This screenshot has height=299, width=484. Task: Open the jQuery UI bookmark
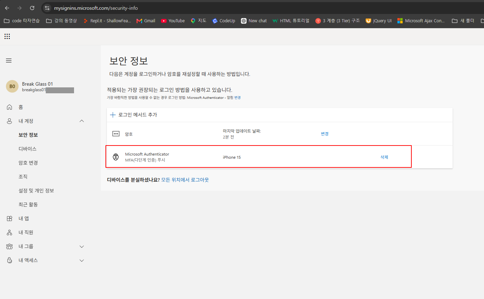pyautogui.click(x=379, y=21)
